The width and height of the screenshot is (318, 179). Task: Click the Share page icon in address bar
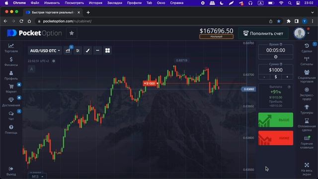click(271, 21)
